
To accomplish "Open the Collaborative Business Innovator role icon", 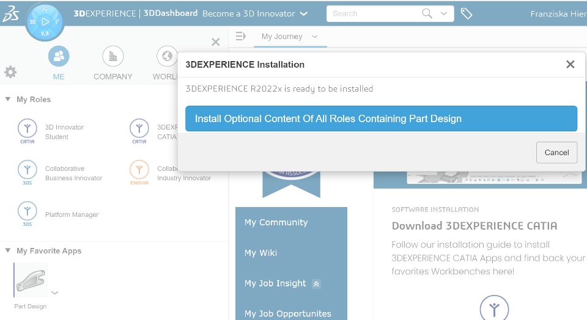I will point(28,172).
